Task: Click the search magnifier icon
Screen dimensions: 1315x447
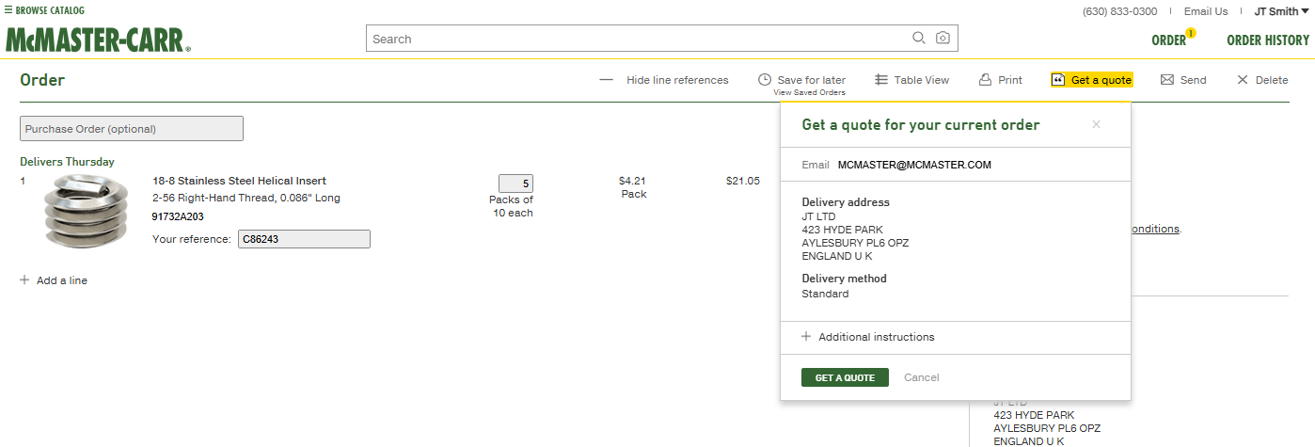Action: pyautogui.click(x=919, y=39)
